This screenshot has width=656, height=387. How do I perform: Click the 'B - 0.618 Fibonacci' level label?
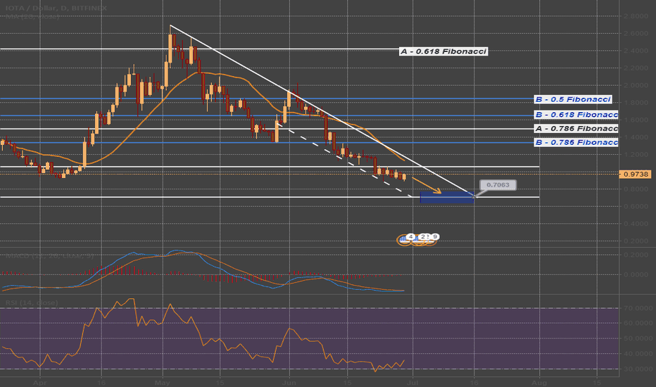point(576,115)
